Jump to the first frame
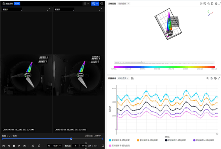The width and height of the screenshot is (221, 149). [x=3, y=146]
